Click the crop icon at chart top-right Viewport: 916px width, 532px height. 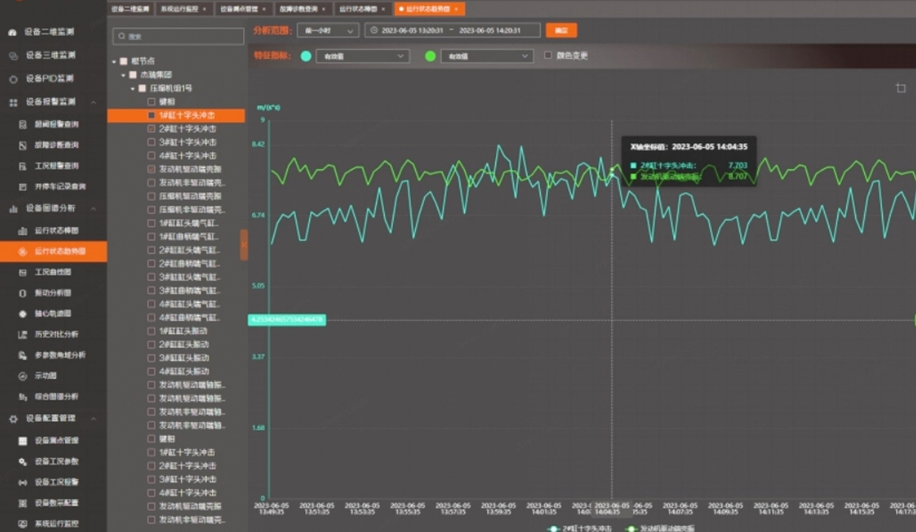click(900, 88)
